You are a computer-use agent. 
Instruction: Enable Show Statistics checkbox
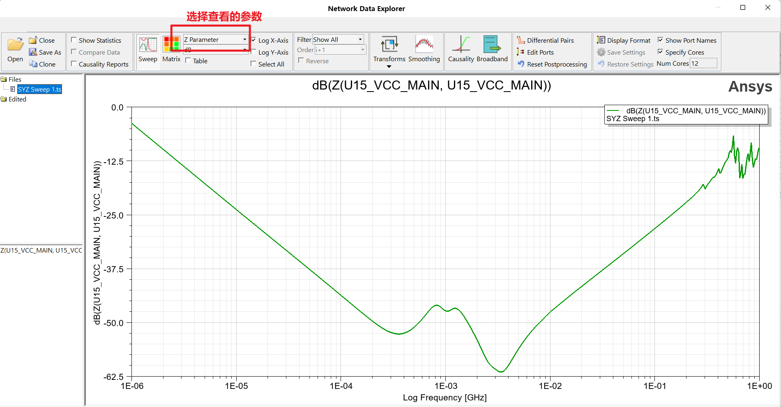(74, 40)
